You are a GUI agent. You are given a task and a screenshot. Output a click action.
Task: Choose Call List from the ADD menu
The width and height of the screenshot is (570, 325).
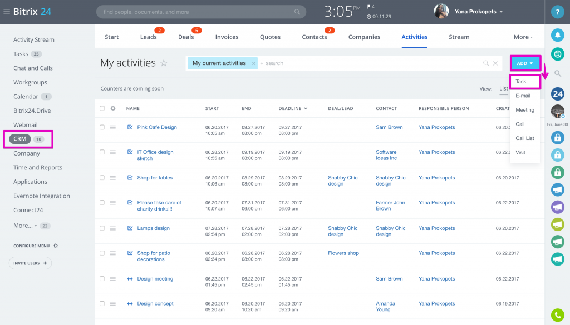[524, 138]
